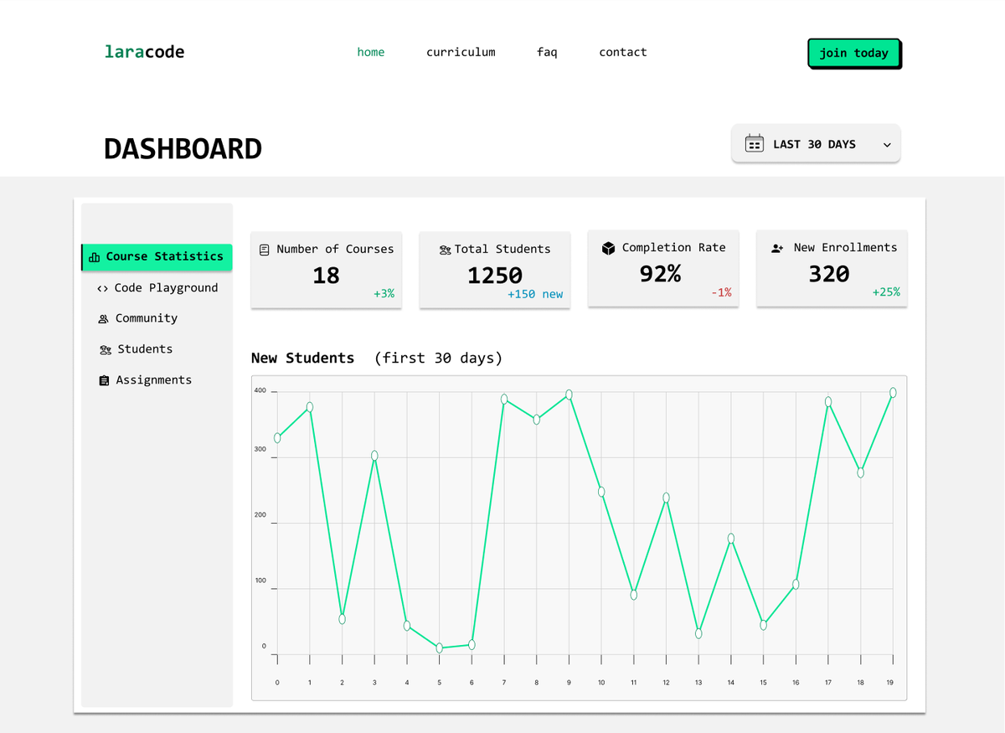This screenshot has height=733, width=1005.
Task: Click the chart data point at day 1
Action: pos(310,407)
